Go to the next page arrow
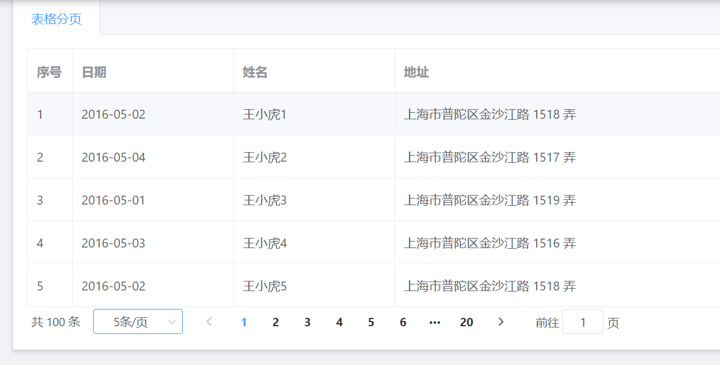This screenshot has width=720, height=365. pyautogui.click(x=500, y=322)
